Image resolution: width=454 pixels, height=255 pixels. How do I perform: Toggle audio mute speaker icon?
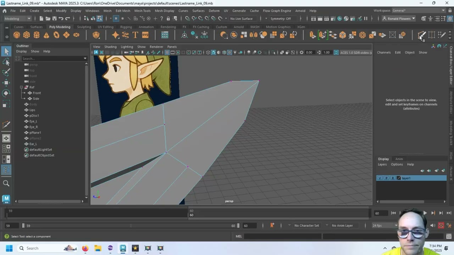(x=432, y=225)
